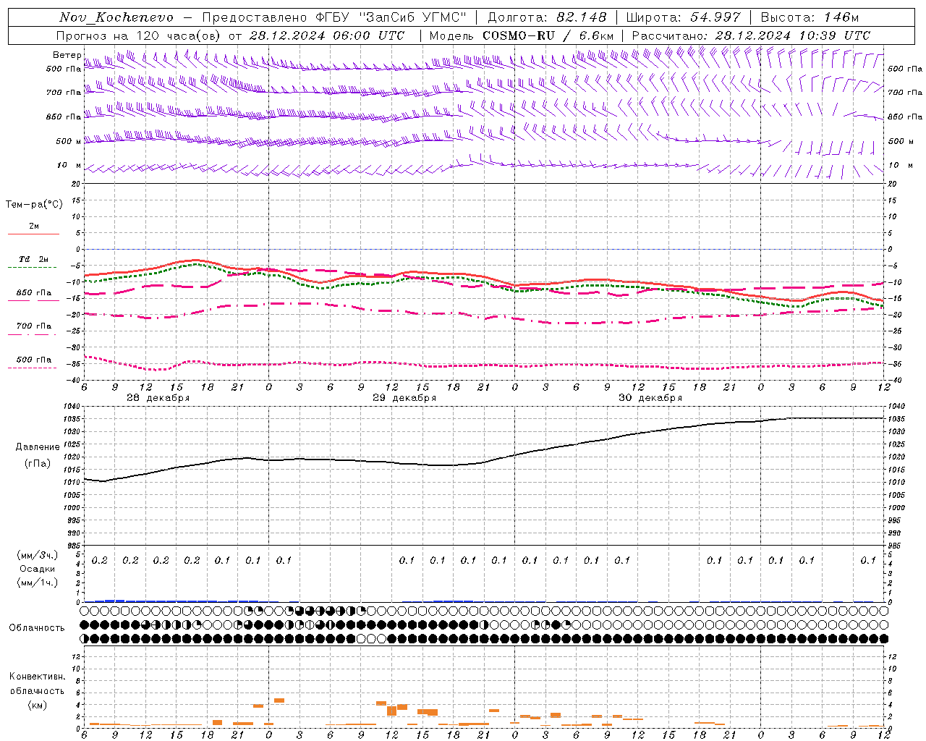This screenshot has height=741, width=926.
Task: Click the '2м' temperature legend entry
Action: 34,226
